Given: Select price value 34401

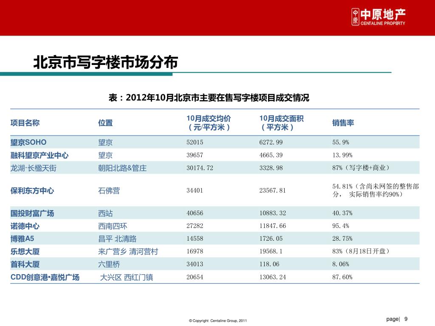Looking at the screenshot, I should click(195, 191).
